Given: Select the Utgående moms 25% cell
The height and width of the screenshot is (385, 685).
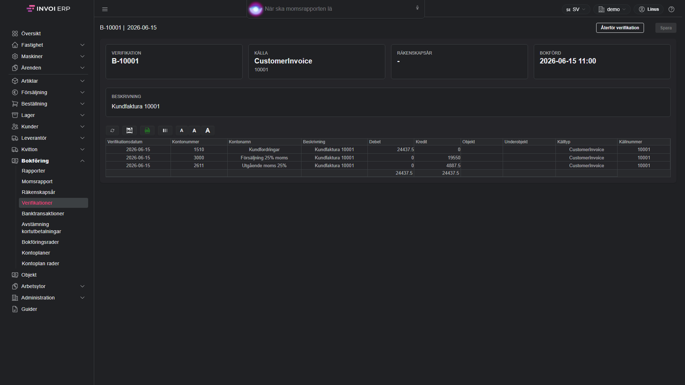Looking at the screenshot, I should (x=264, y=166).
